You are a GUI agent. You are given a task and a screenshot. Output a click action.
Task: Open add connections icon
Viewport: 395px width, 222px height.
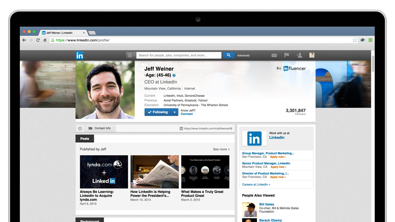pyautogui.click(x=299, y=55)
